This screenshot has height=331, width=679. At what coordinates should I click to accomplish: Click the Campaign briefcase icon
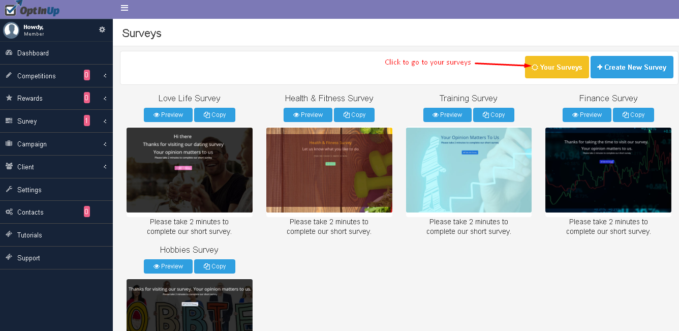point(9,143)
